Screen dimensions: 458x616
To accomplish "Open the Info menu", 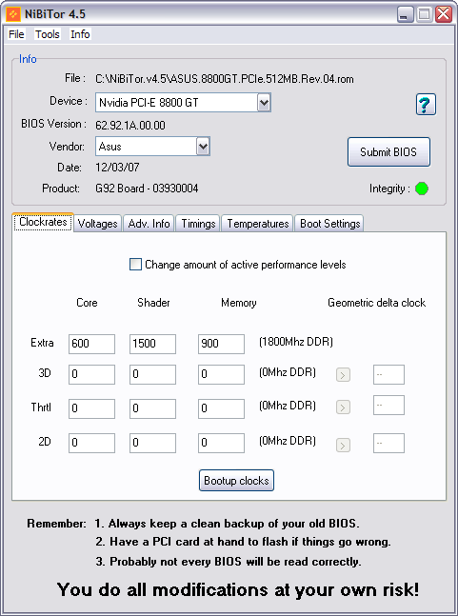I will coord(80,34).
